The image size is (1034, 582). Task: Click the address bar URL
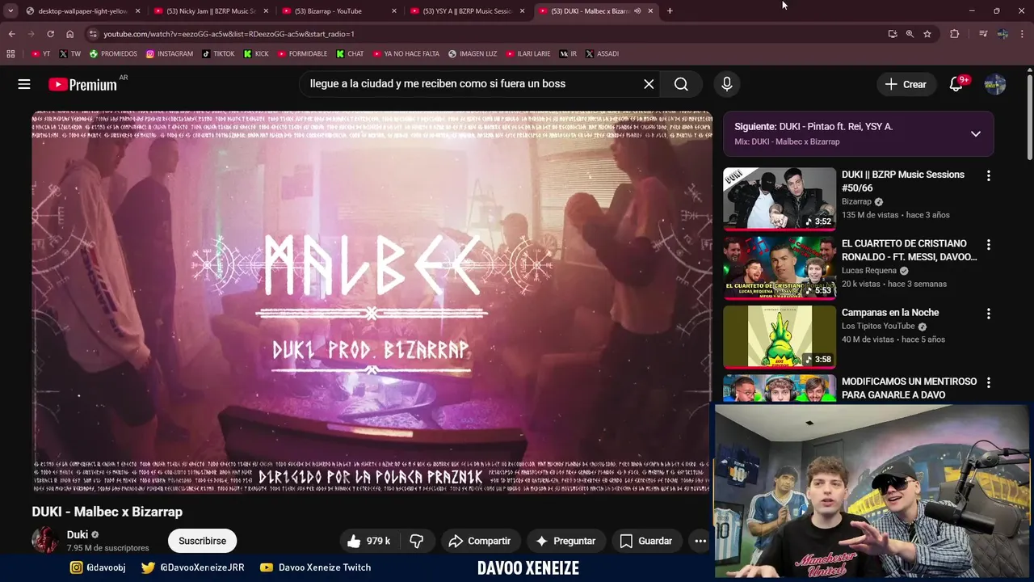[229, 34]
